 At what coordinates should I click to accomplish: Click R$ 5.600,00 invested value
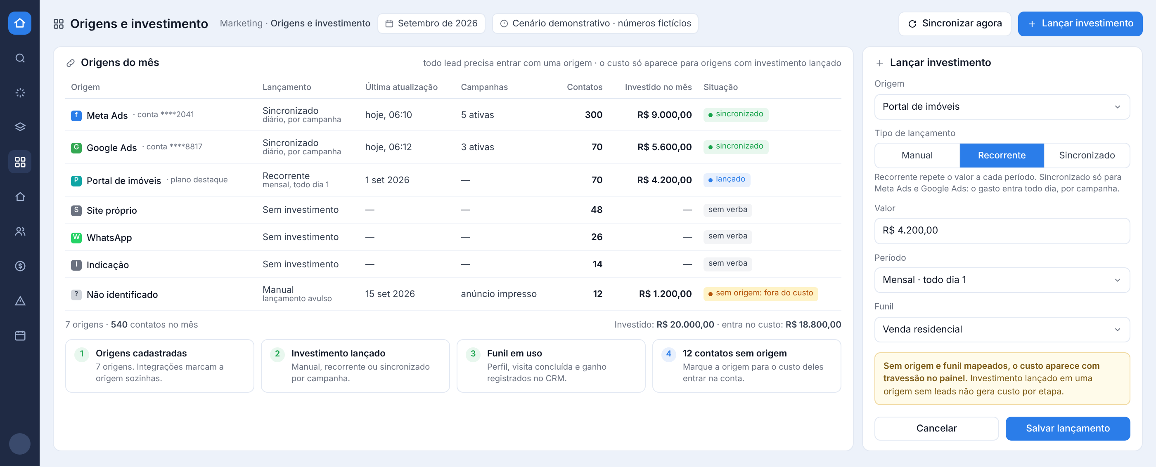click(664, 147)
